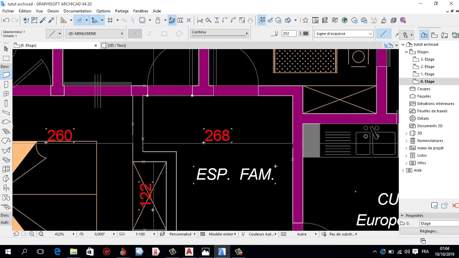Click the Modèle entier filter button
The height and width of the screenshot is (258, 459).
point(218,234)
